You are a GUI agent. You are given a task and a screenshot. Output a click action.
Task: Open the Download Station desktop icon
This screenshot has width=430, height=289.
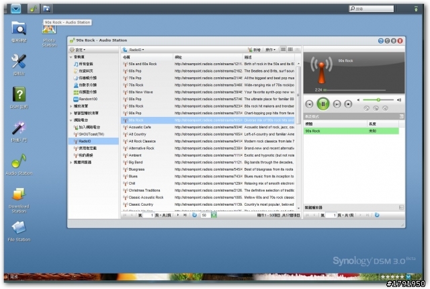tap(19, 200)
